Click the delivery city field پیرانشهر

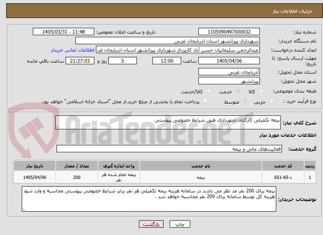[x=229, y=81]
